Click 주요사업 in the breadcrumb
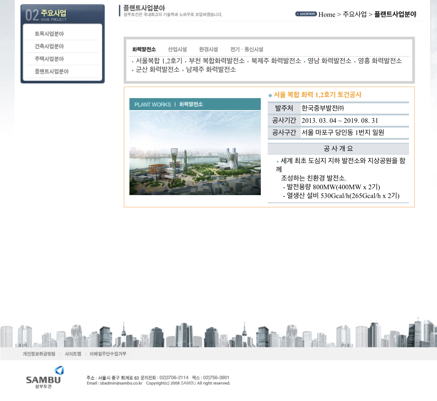The width and height of the screenshot is (437, 401). tap(354, 14)
